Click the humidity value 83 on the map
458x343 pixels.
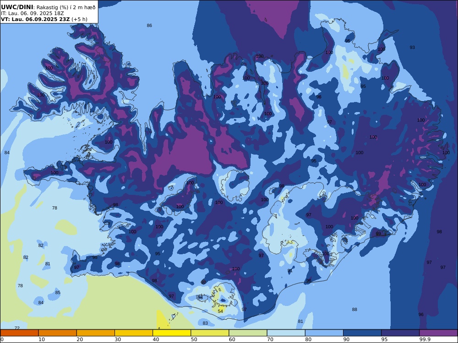pos(205,323)
